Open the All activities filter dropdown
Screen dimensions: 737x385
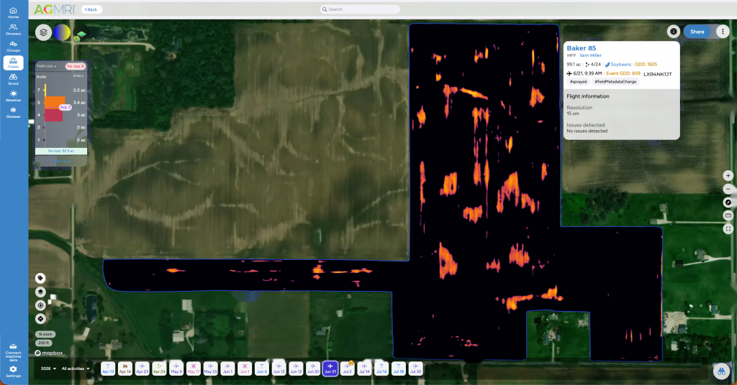pos(76,368)
